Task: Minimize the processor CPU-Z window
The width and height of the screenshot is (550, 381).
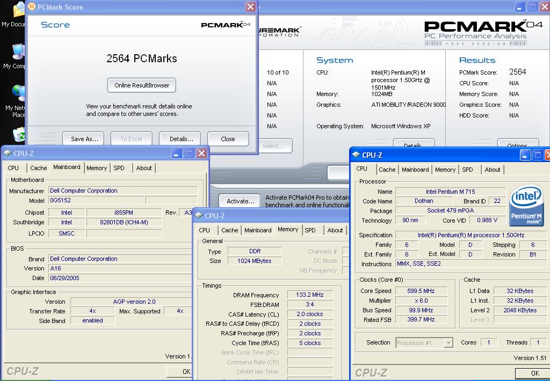Action: (525, 155)
